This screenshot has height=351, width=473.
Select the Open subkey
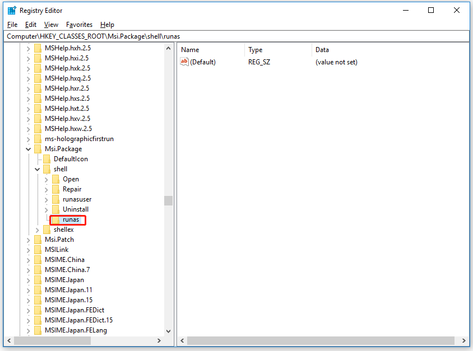click(71, 179)
